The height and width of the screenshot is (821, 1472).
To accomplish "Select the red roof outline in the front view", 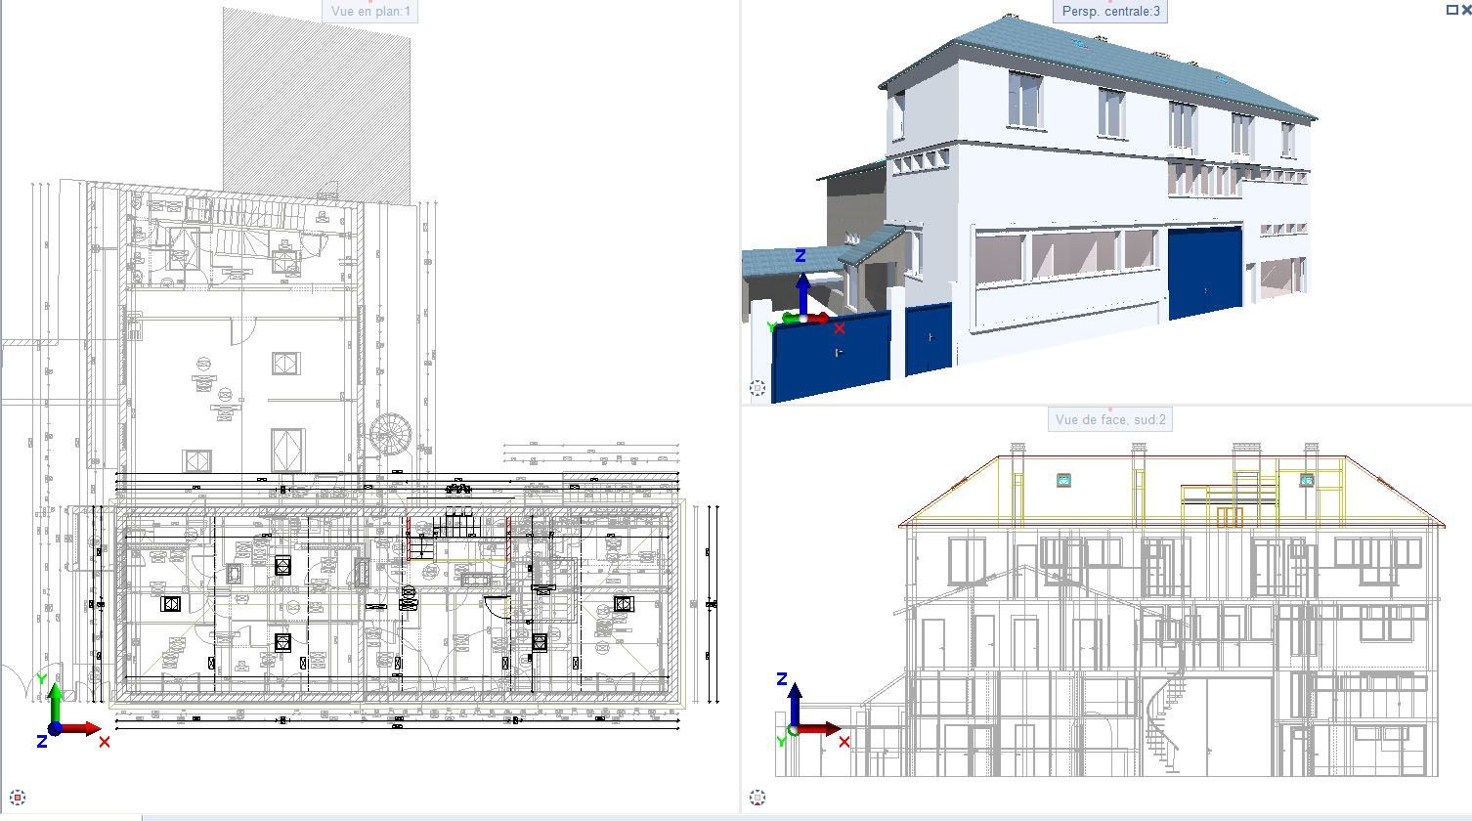I will point(1171,491).
